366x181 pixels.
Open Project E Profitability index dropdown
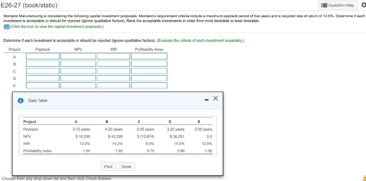[149, 85]
